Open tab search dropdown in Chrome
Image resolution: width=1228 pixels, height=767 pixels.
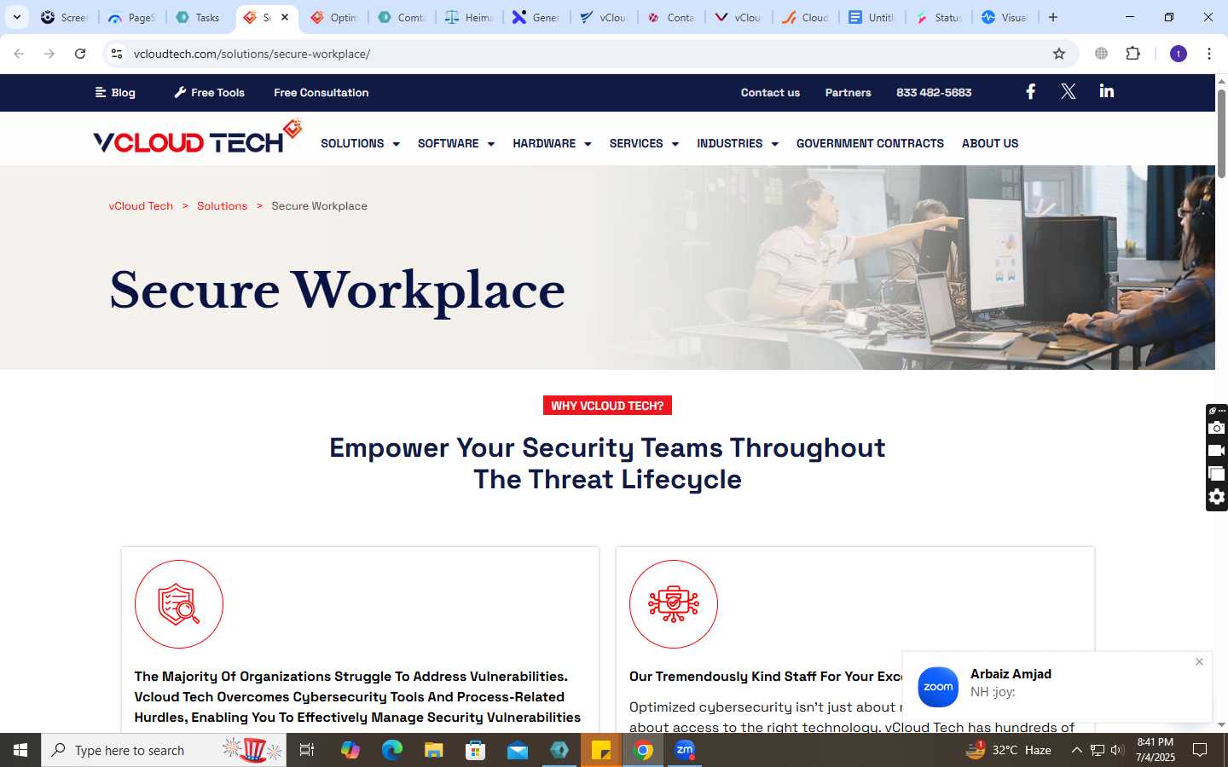16,17
